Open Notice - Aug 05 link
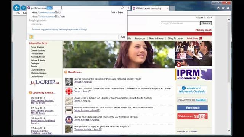The image size is (244, 137). [83, 82]
